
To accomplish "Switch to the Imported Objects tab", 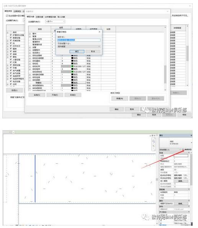I will [x=61, y=17].
